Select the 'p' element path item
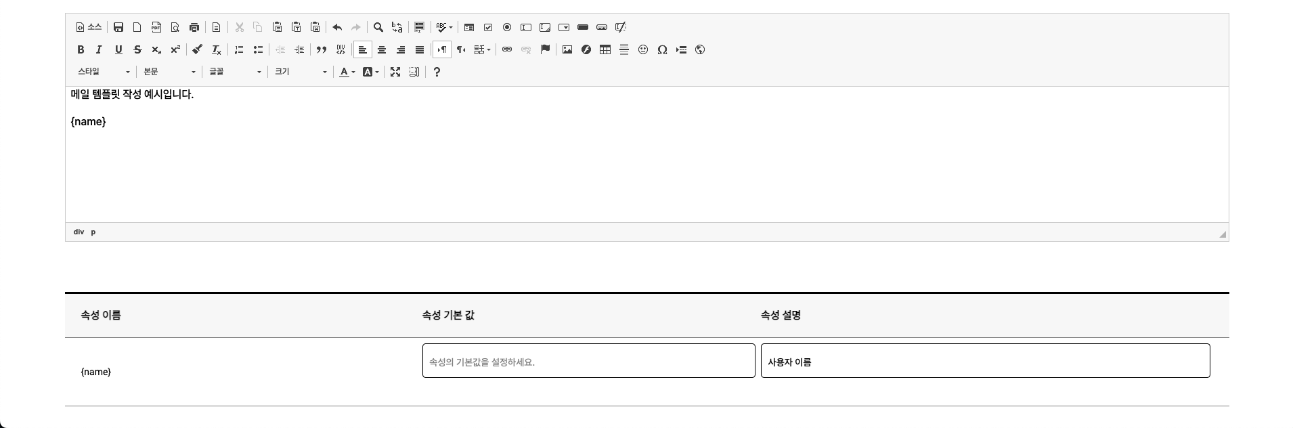This screenshot has width=1293, height=428. (93, 232)
